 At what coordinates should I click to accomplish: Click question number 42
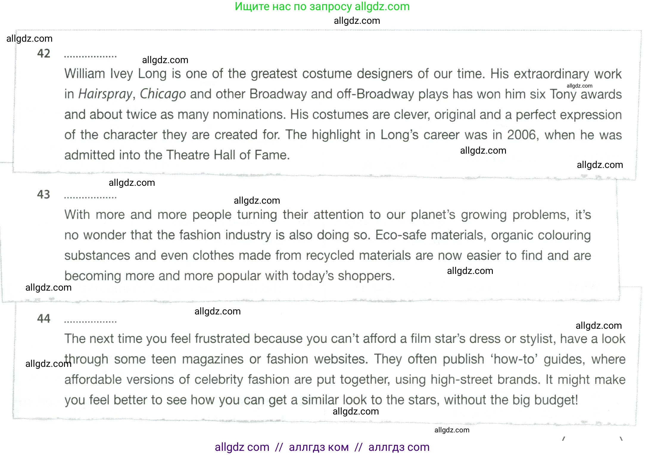(x=44, y=54)
